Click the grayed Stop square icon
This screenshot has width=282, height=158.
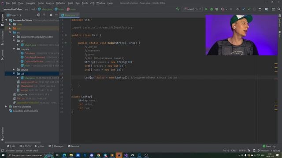click(x=231, y=9)
